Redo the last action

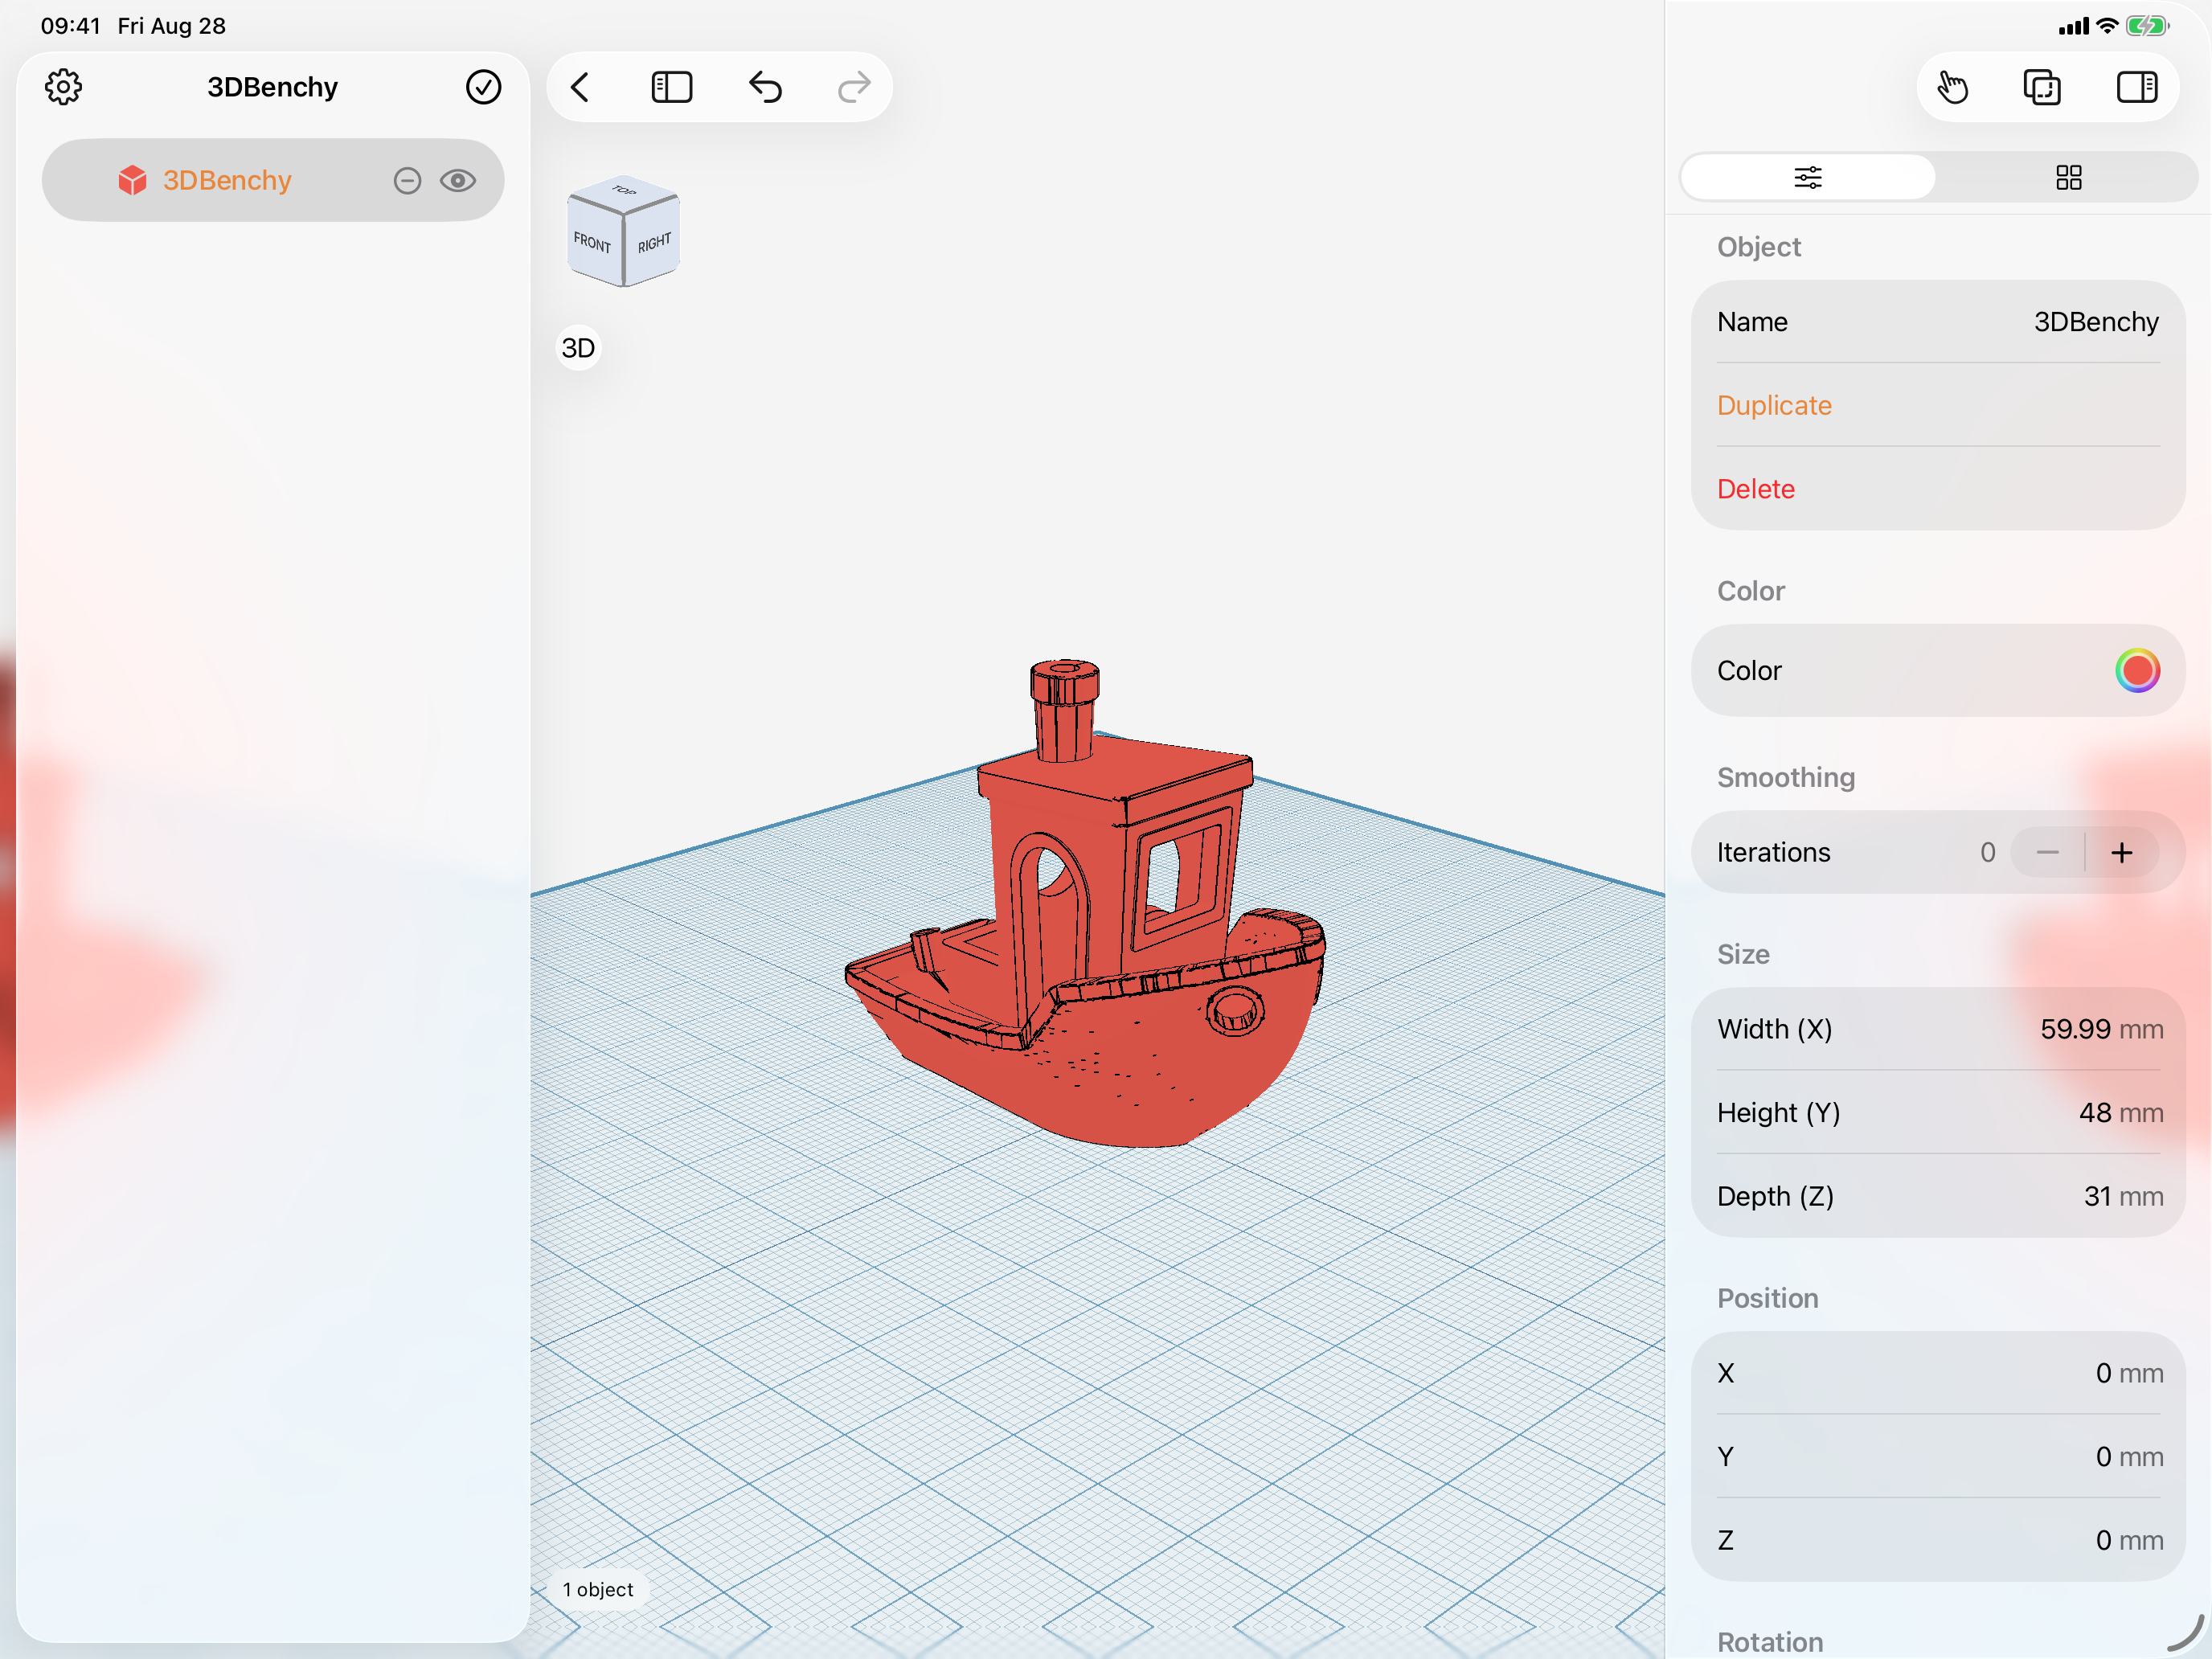pyautogui.click(x=853, y=87)
